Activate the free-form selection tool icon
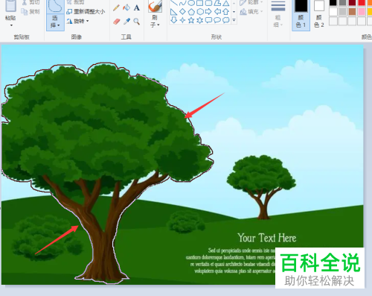Image resolution: width=372 pixels, height=296 pixels. [x=55, y=6]
